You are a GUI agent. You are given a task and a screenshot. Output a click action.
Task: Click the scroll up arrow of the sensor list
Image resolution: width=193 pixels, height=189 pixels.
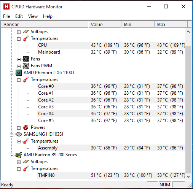[188, 32]
